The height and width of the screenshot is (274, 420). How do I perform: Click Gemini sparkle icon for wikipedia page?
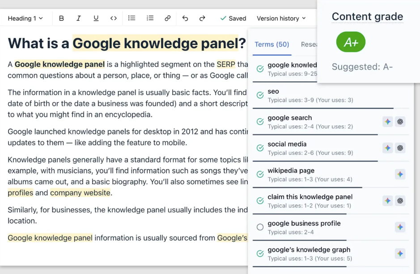tap(400, 174)
